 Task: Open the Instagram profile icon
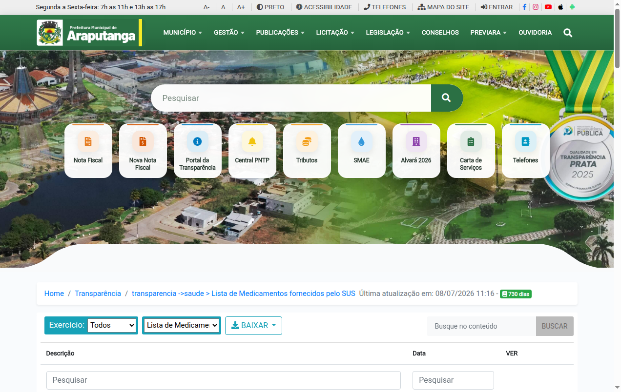pos(536,7)
